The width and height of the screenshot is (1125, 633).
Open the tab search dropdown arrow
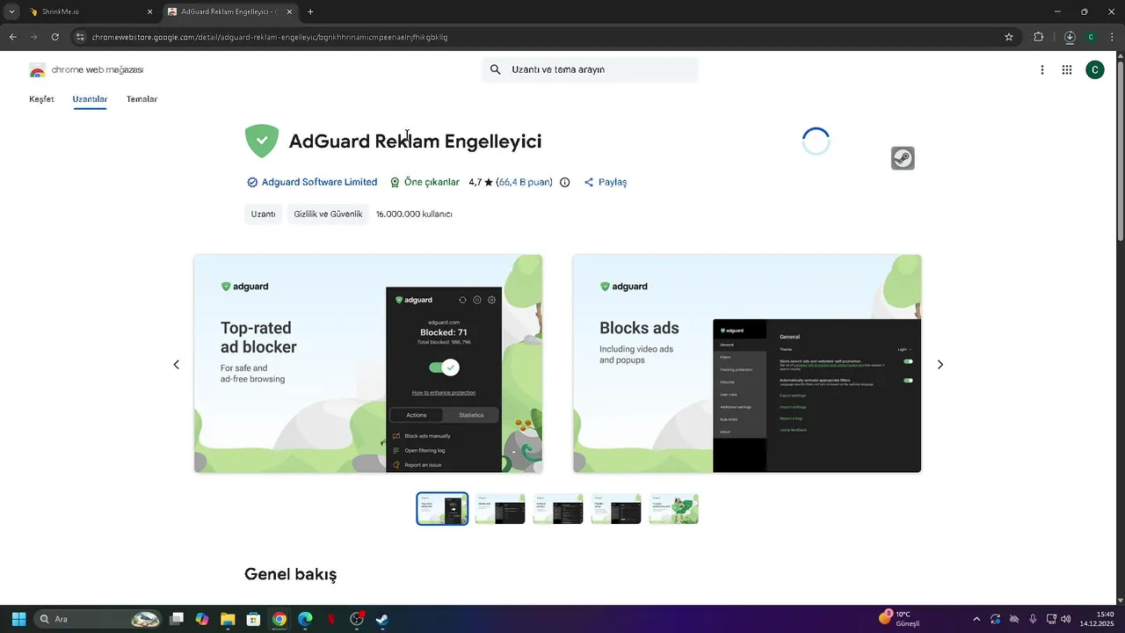tap(11, 11)
